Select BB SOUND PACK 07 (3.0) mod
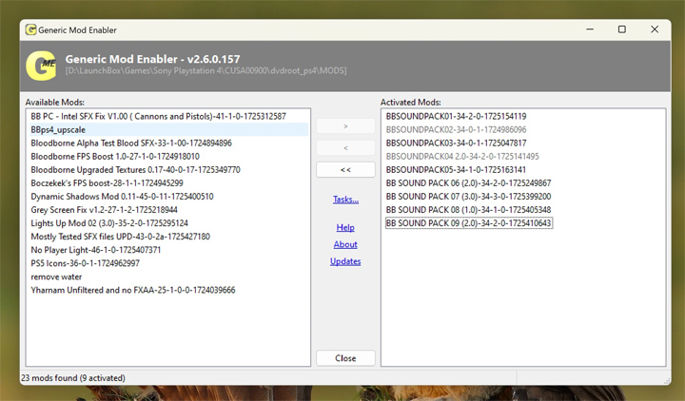685x401 pixels. tap(468, 197)
